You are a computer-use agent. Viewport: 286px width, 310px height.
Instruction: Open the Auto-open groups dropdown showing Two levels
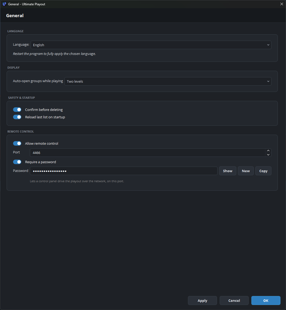coord(168,81)
